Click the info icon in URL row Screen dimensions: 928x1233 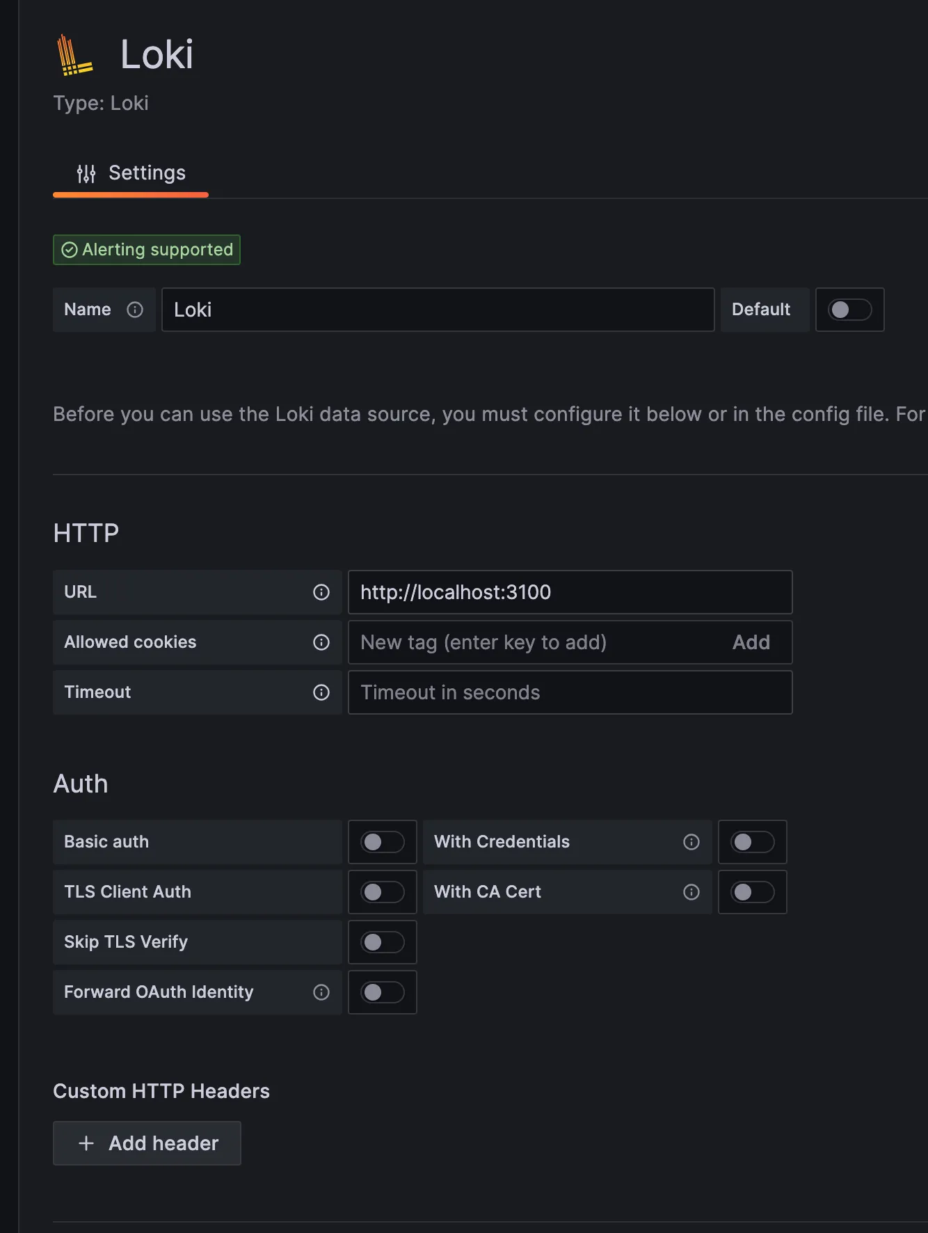click(321, 592)
